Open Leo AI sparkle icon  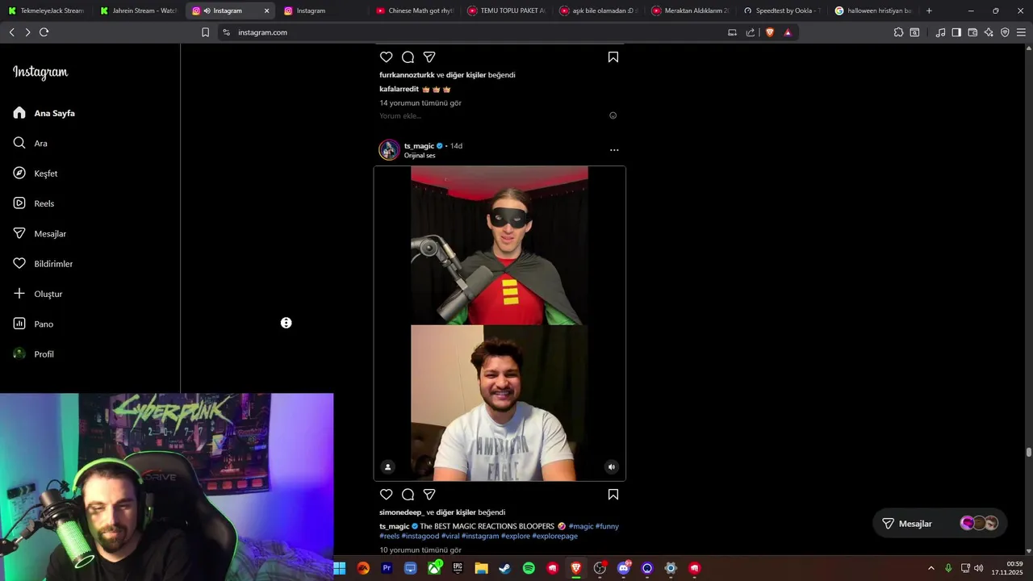click(989, 32)
